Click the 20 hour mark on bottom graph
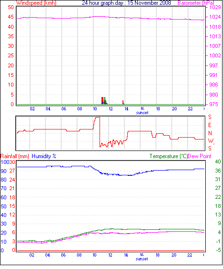 coord(174,255)
